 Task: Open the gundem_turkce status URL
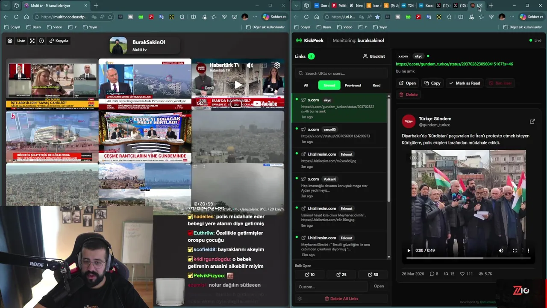click(454, 64)
